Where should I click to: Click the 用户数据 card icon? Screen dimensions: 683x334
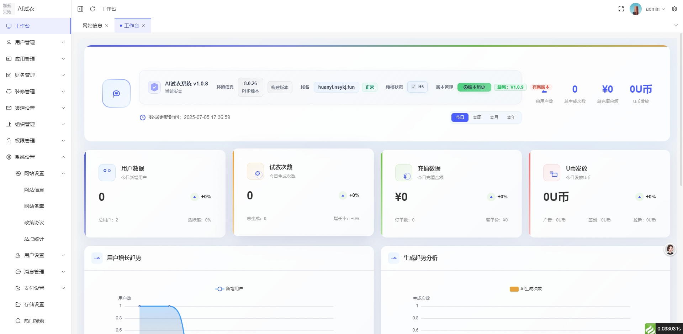[x=107, y=173]
